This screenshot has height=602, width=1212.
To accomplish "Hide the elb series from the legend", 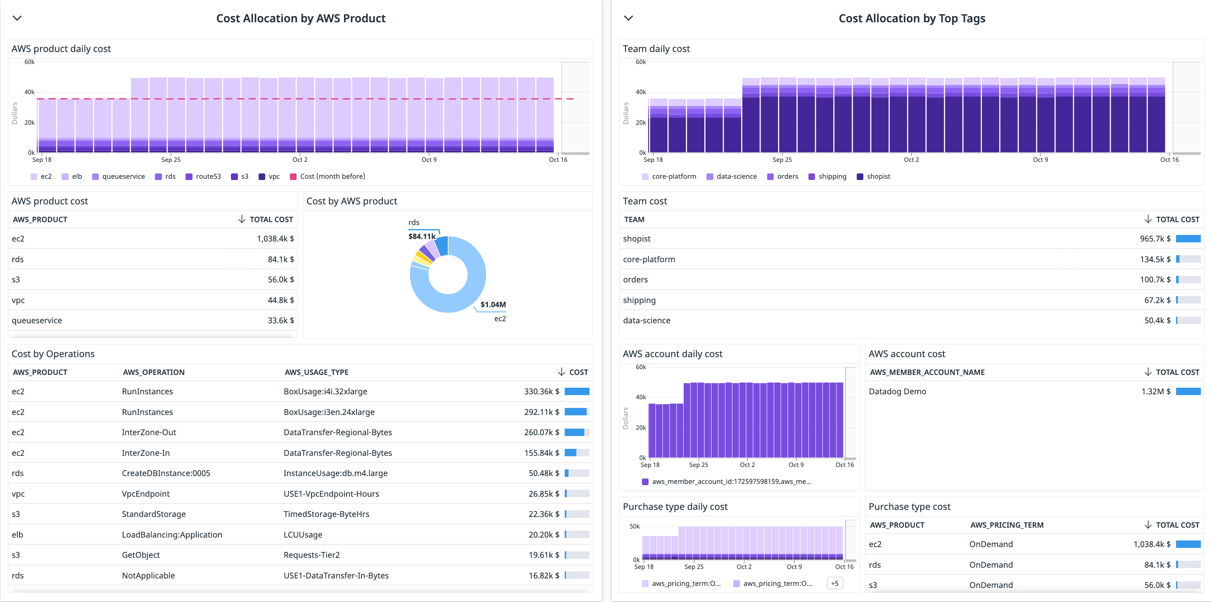I will (x=71, y=176).
